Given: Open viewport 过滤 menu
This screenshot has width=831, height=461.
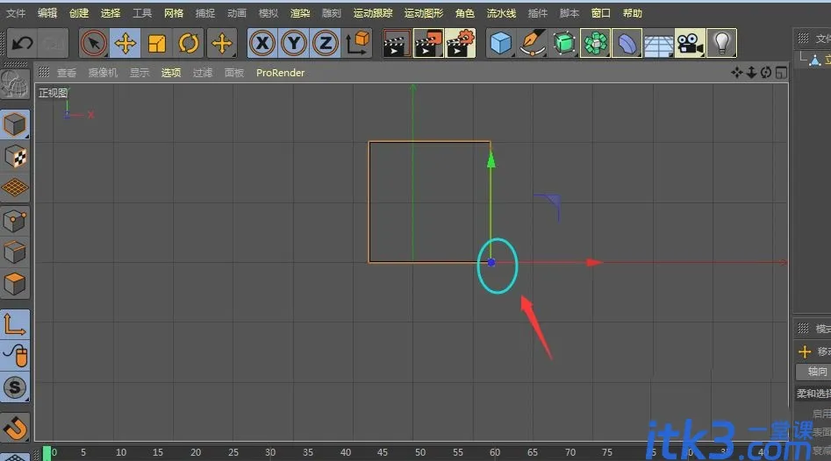Looking at the screenshot, I should click(203, 73).
